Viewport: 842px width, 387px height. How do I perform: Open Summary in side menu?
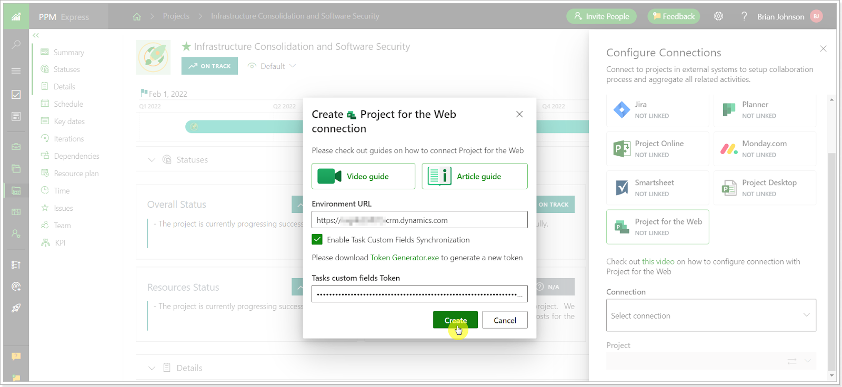[68, 52]
